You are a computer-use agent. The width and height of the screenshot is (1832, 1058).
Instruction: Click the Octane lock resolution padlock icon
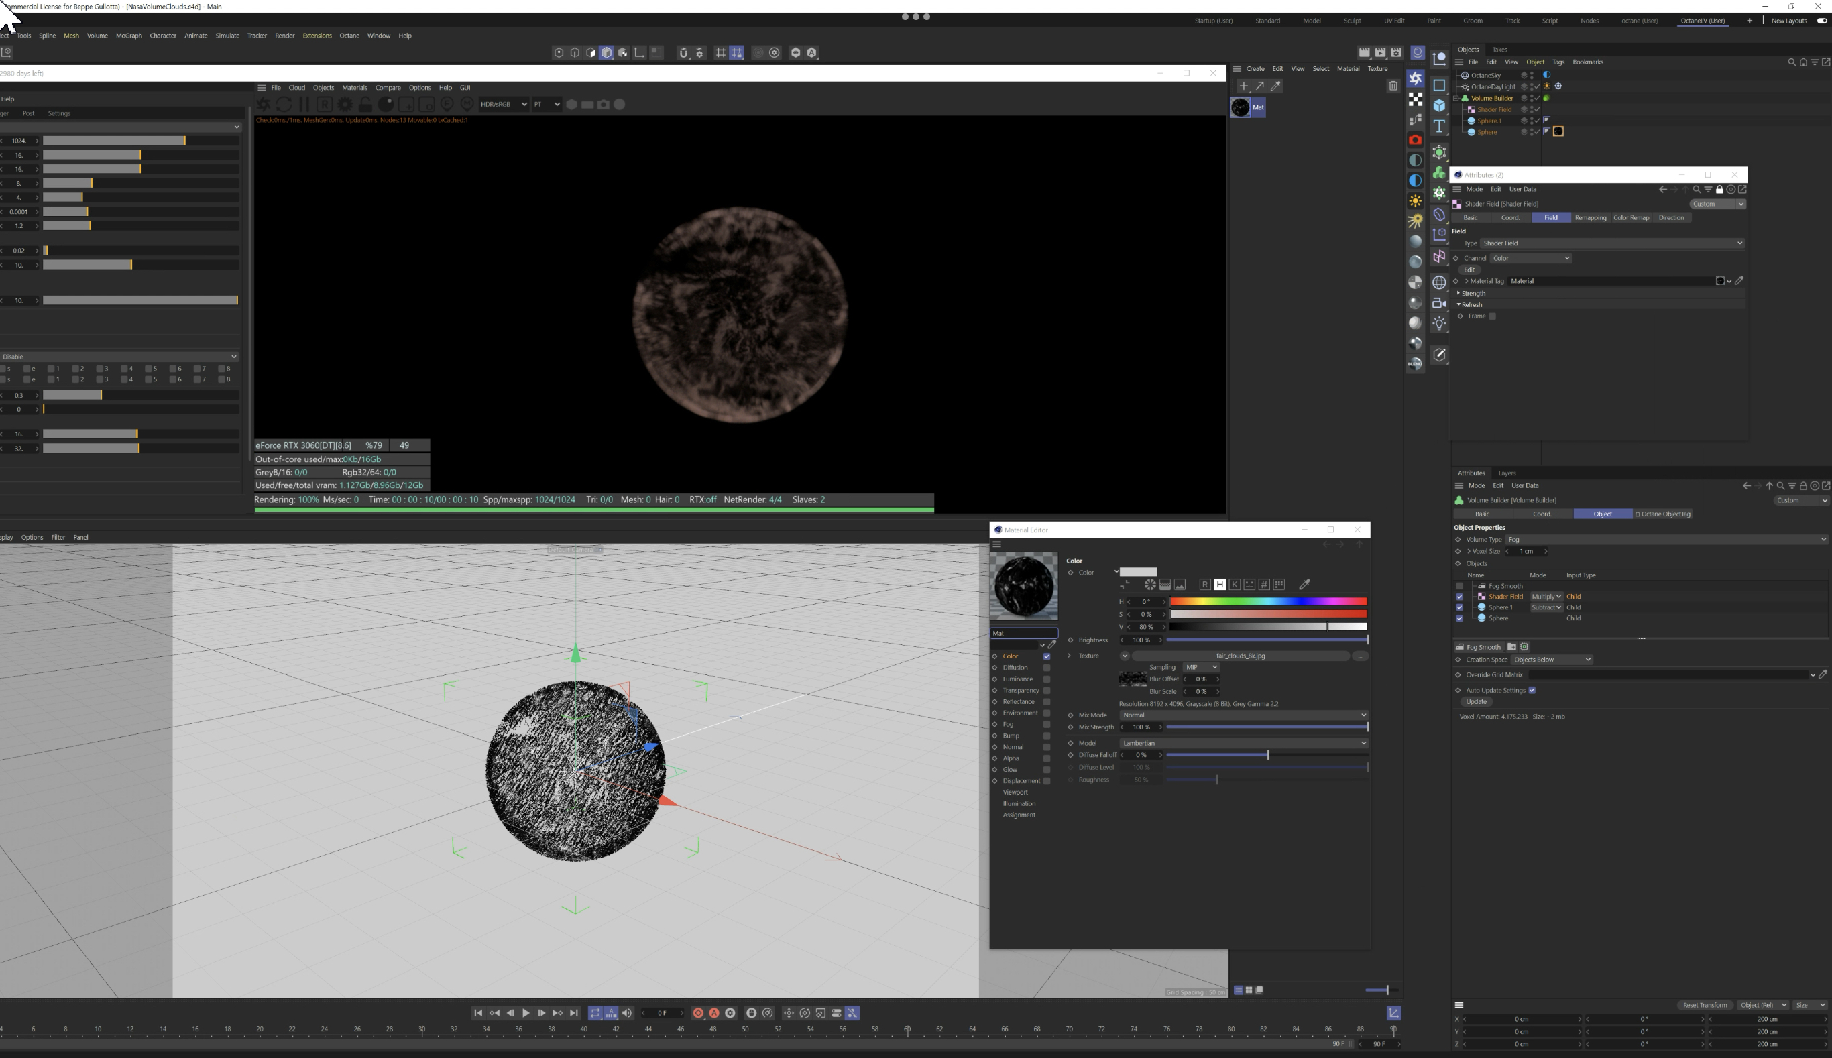tap(365, 105)
